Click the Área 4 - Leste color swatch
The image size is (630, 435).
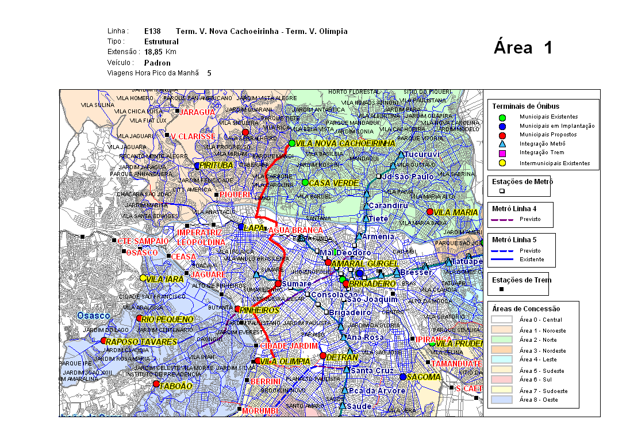pos(502,360)
